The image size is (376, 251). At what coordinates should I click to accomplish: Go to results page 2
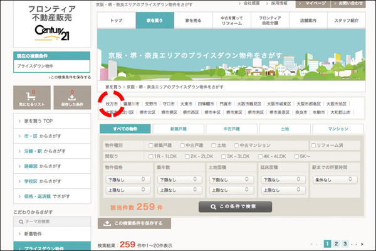pyautogui.click(x=336, y=243)
